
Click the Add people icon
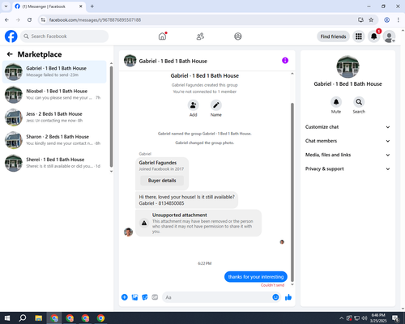point(193,105)
